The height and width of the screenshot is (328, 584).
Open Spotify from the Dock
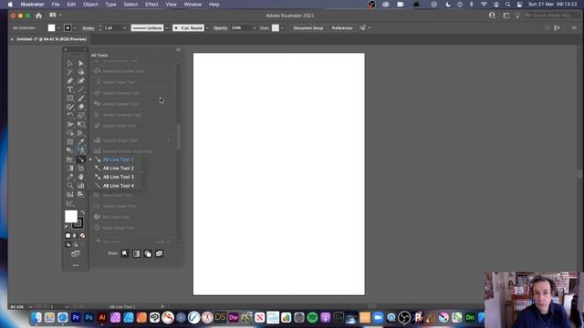312,318
